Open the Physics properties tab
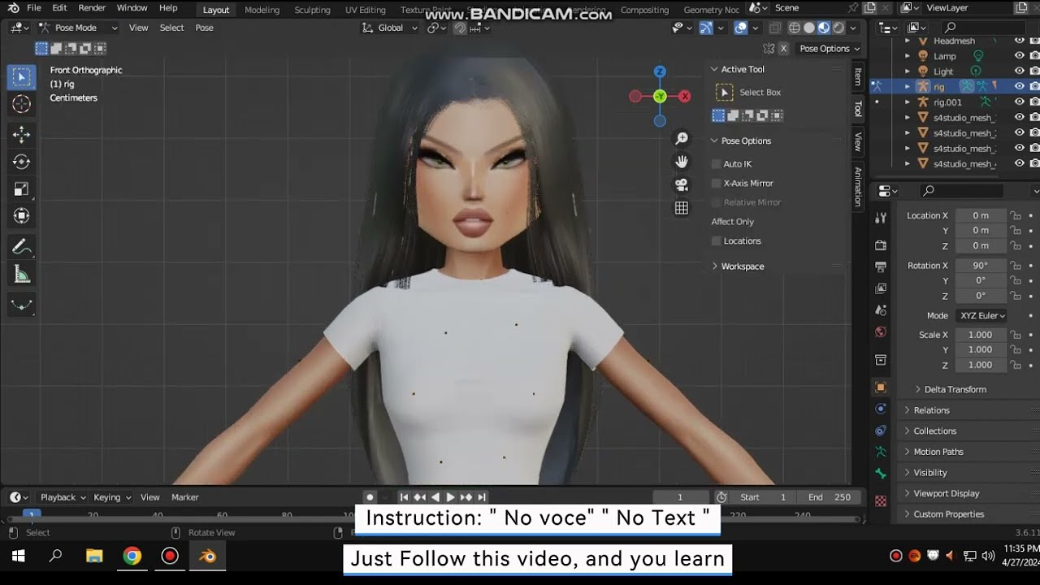The height and width of the screenshot is (585, 1040). [x=881, y=409]
